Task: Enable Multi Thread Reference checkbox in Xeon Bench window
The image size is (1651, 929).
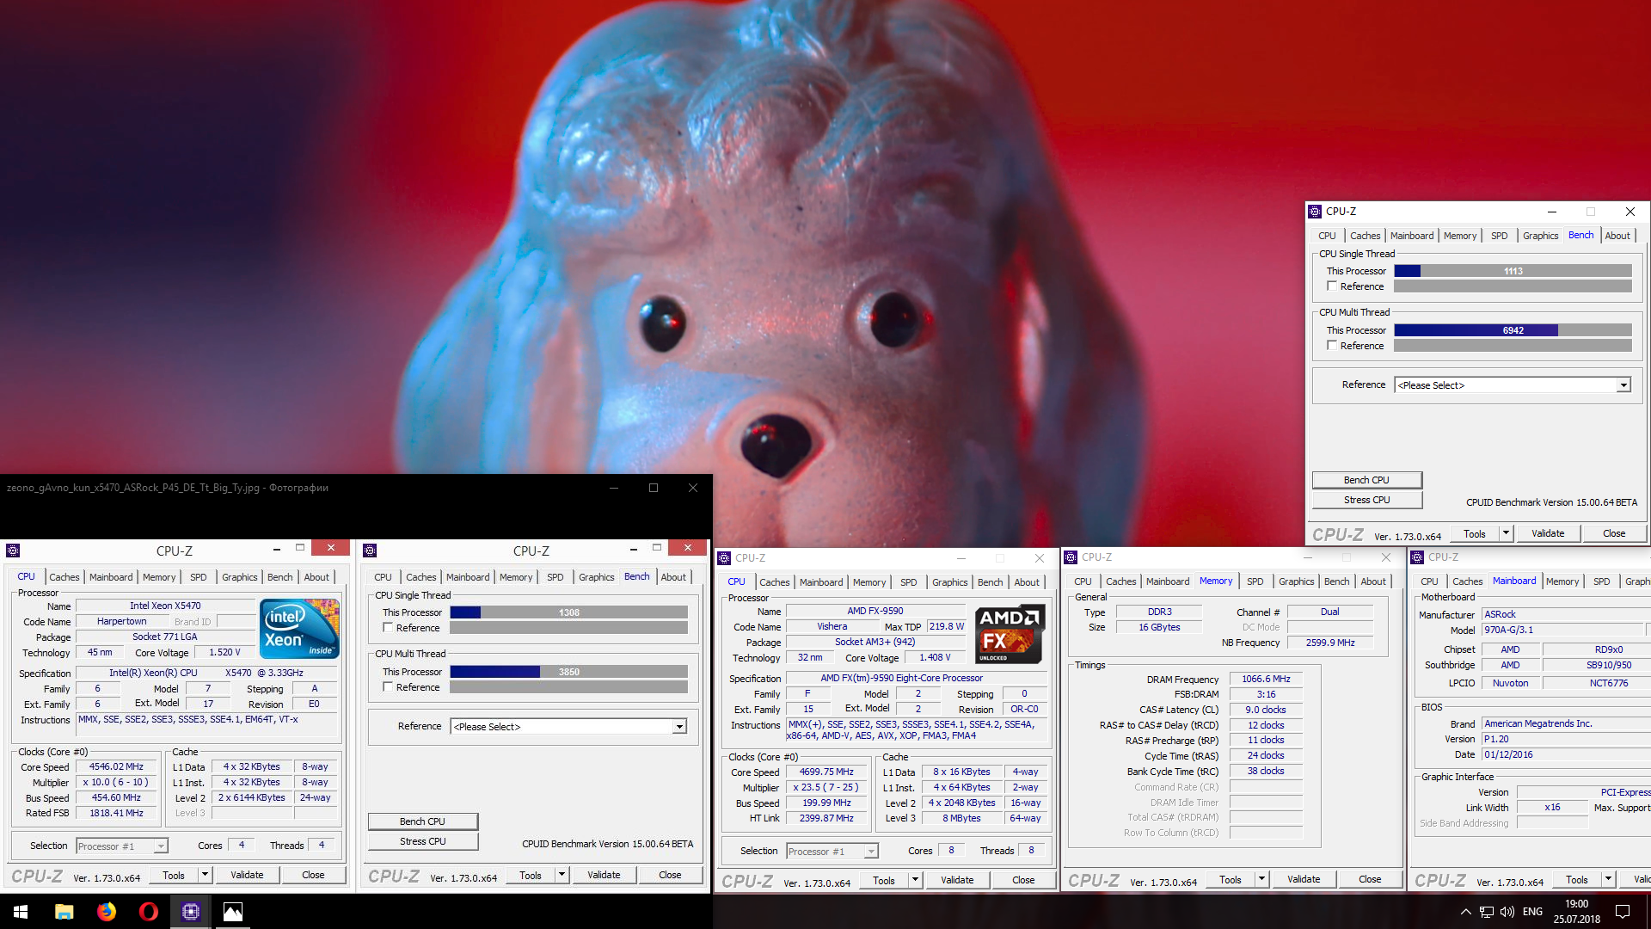Action: [x=388, y=687]
